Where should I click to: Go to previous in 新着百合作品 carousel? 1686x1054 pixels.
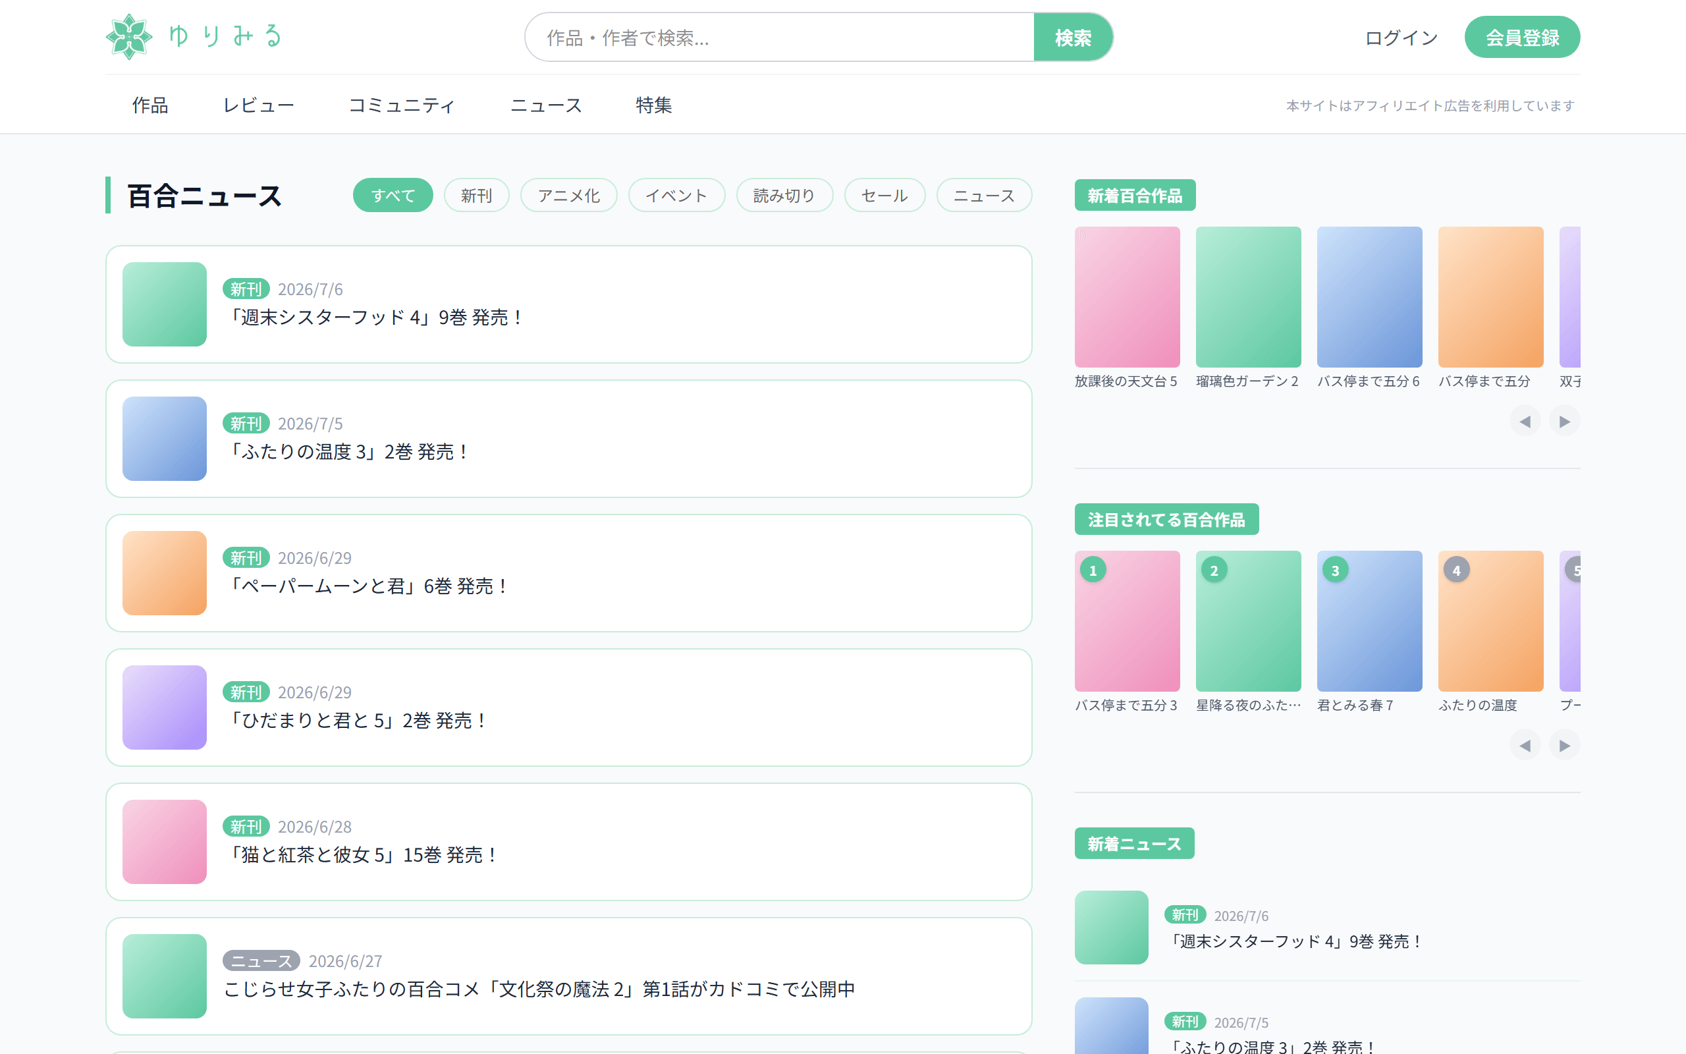coord(1525,421)
